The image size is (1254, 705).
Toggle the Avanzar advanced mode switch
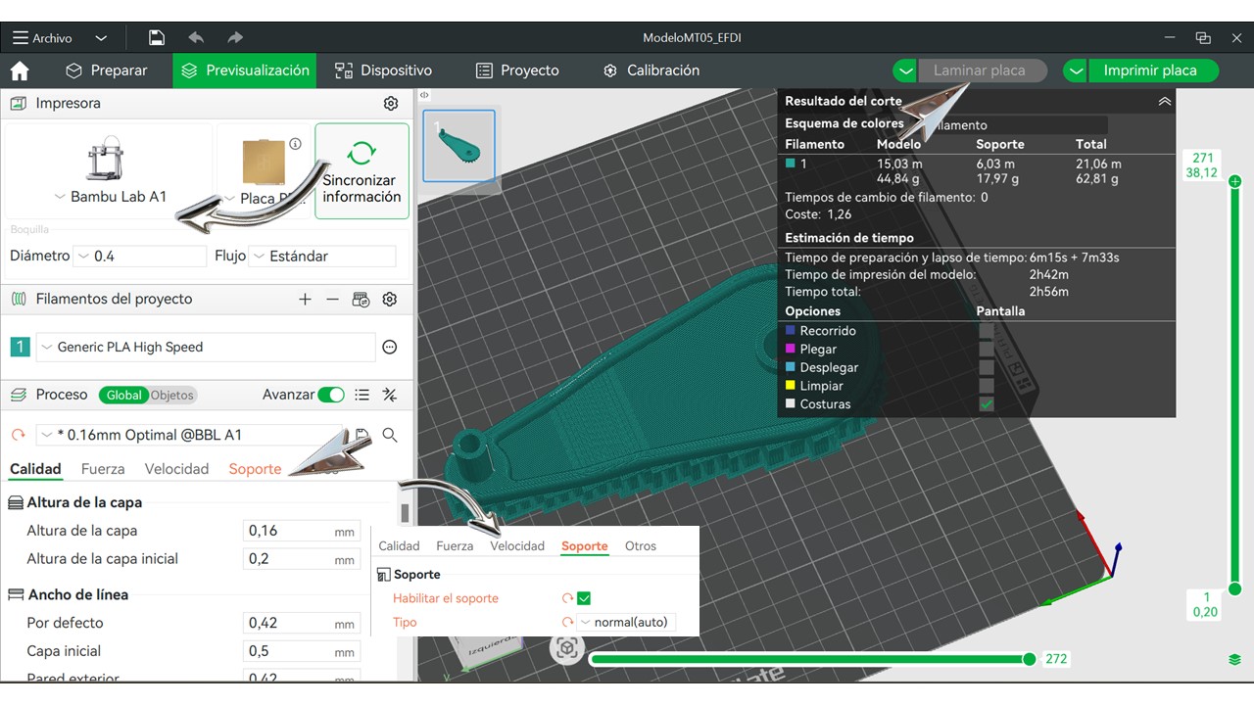331,395
